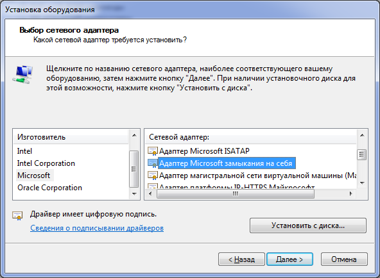Click the Установить с диска button
Screen dimensions: 380x278
pyautogui.click(x=307, y=225)
